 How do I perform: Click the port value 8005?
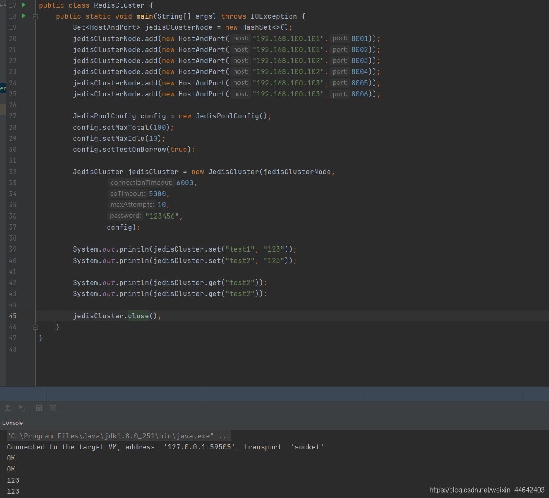(360, 83)
